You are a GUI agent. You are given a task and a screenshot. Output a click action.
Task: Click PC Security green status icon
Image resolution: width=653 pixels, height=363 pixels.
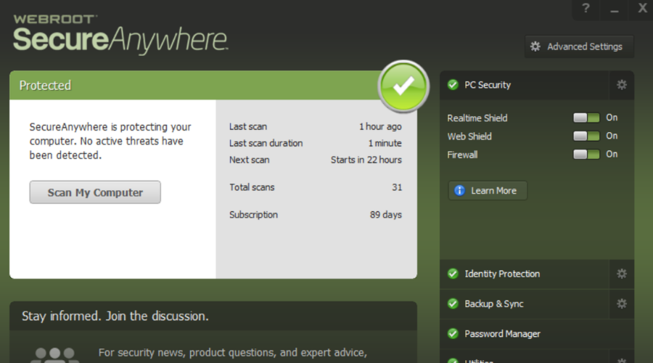click(x=453, y=85)
